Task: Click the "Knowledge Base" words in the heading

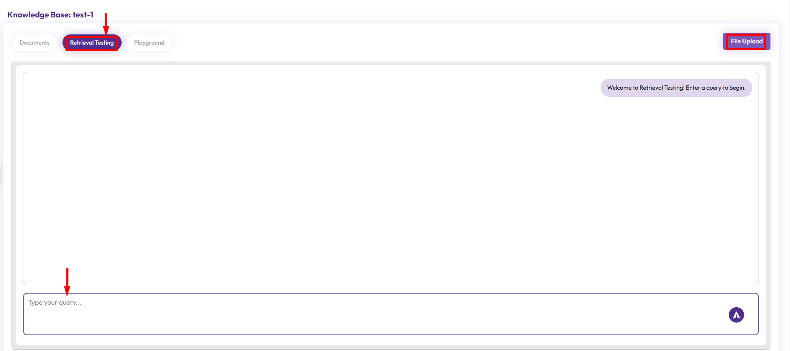Action: coord(39,15)
